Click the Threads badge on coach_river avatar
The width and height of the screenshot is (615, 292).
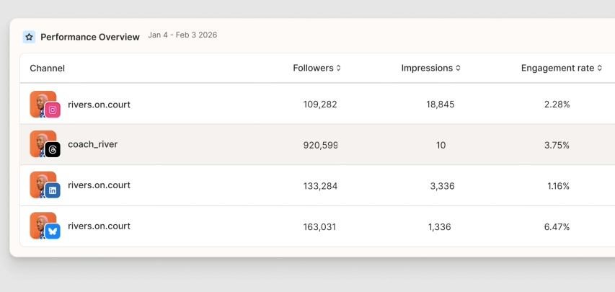53,149
